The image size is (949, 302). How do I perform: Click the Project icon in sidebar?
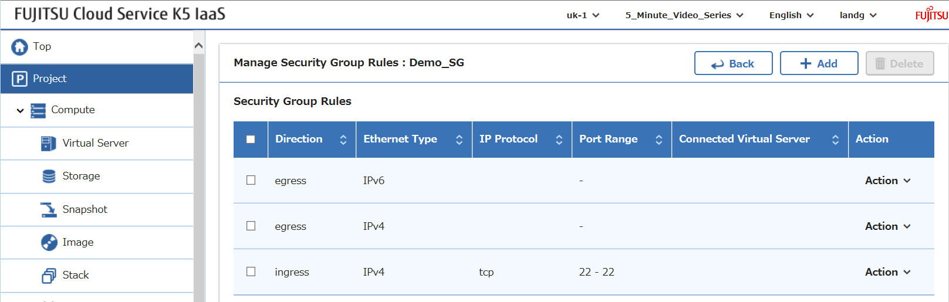point(19,79)
